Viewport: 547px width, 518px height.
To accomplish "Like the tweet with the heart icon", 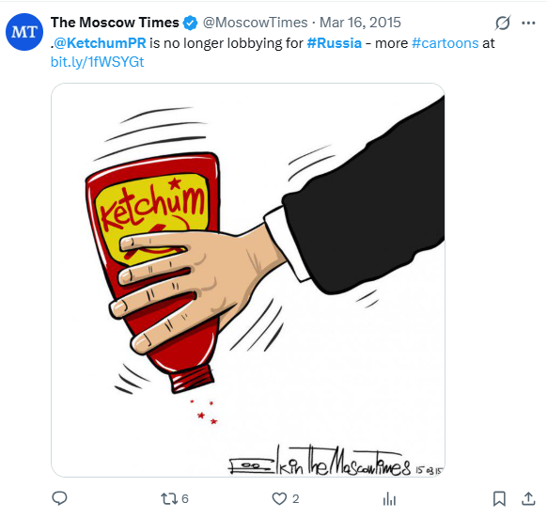I will pyautogui.click(x=279, y=498).
